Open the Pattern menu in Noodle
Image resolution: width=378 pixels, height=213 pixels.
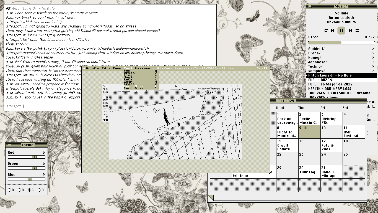point(142,68)
